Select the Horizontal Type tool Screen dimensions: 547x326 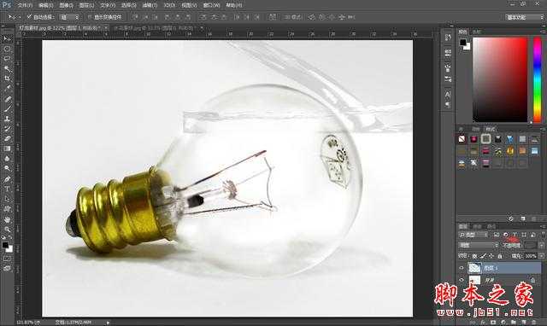pyautogui.click(x=7, y=189)
